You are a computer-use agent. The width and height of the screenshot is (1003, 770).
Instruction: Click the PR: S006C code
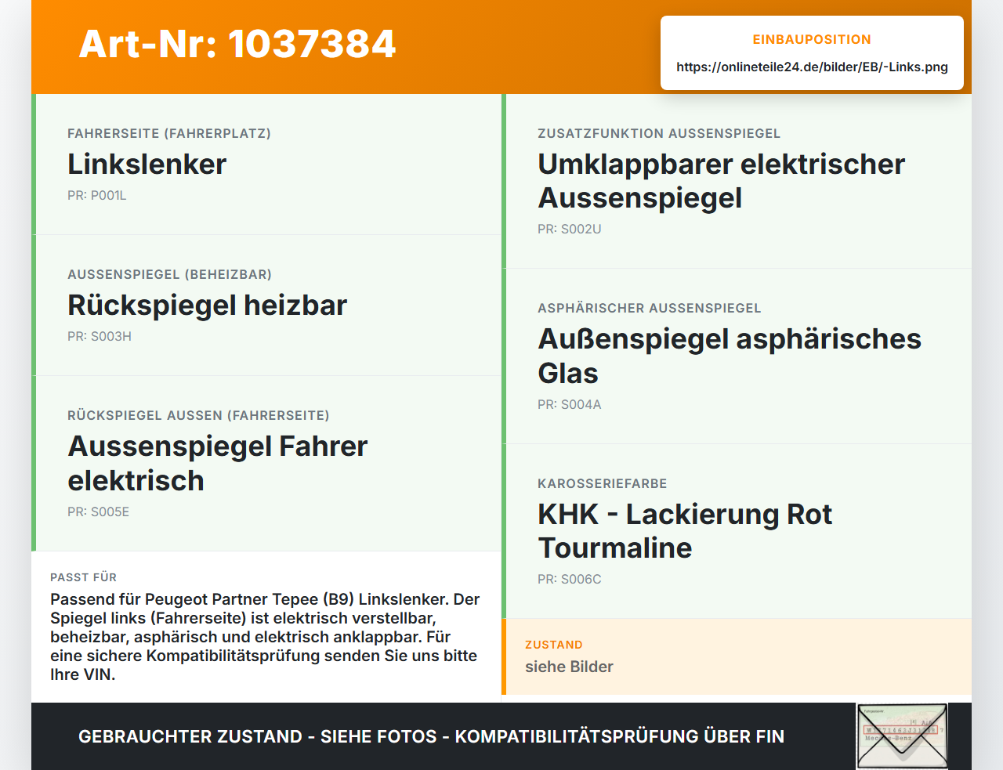570,580
